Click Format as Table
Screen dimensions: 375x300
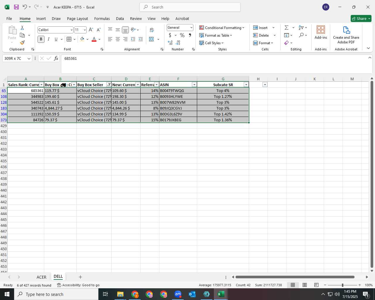[x=216, y=35]
